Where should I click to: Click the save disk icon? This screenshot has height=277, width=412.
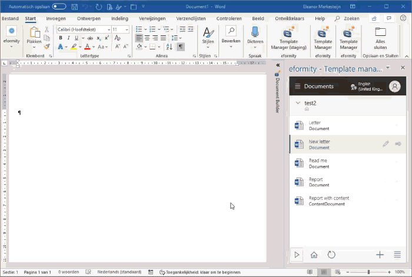click(75, 7)
